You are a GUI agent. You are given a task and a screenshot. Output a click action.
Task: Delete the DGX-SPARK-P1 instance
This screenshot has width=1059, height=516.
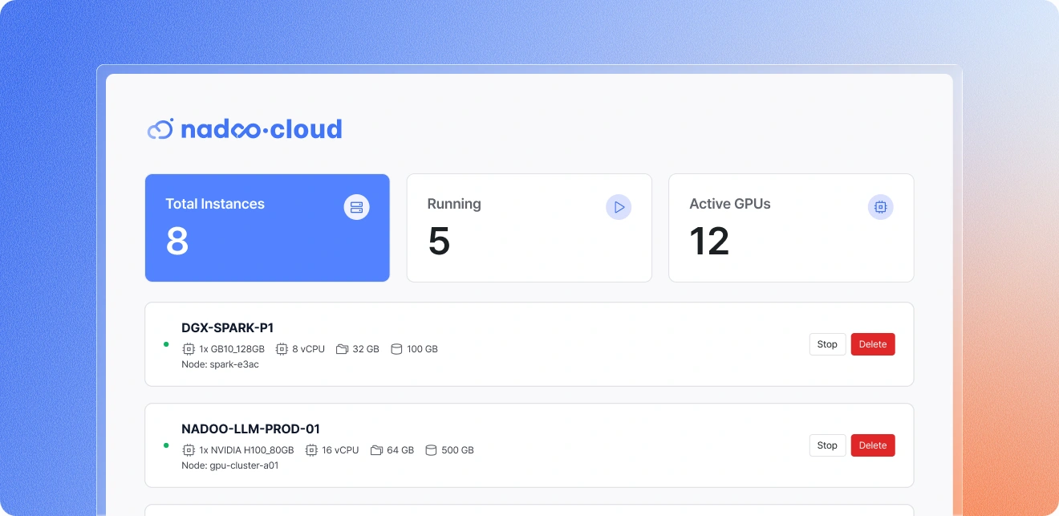pyautogui.click(x=873, y=344)
